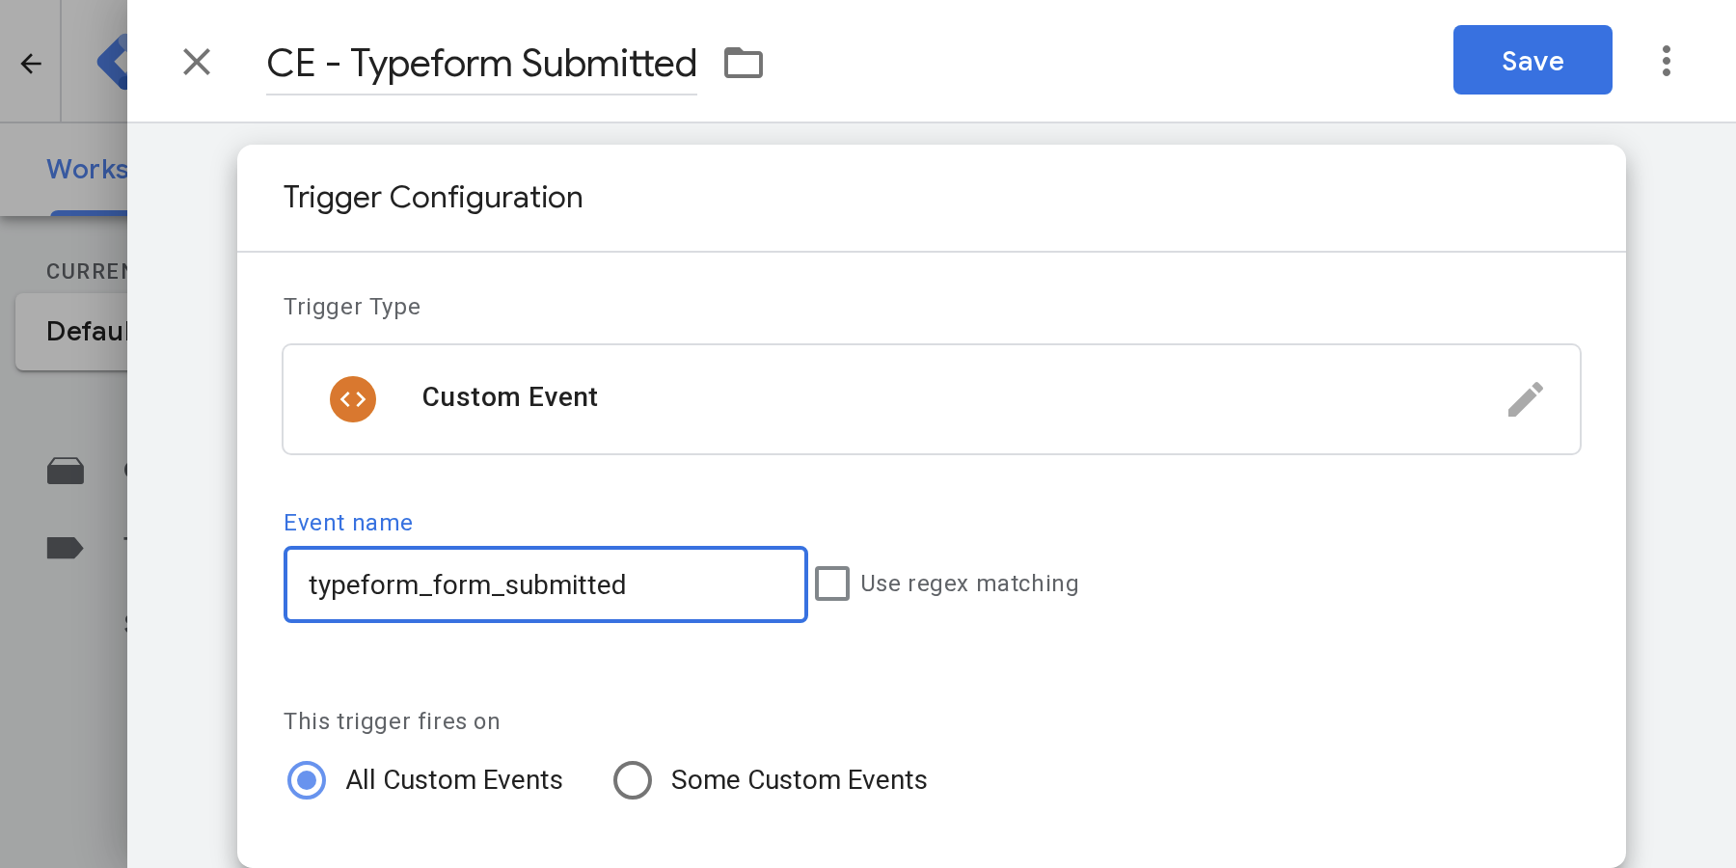This screenshot has height=868, width=1736.
Task: Click the This trigger fires on label
Action: coord(392,721)
